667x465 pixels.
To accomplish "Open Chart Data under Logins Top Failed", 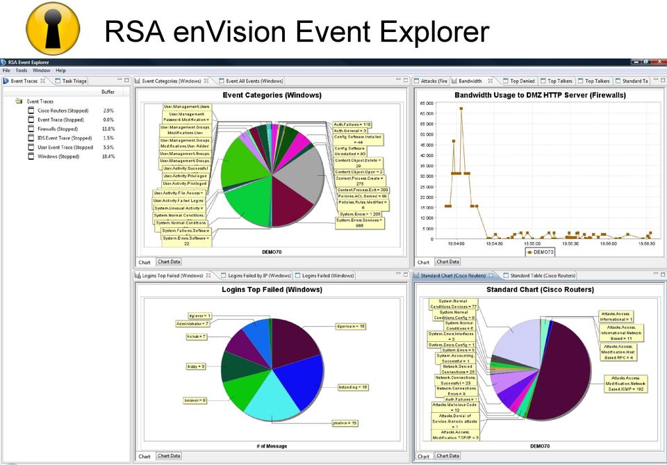I will click(169, 456).
